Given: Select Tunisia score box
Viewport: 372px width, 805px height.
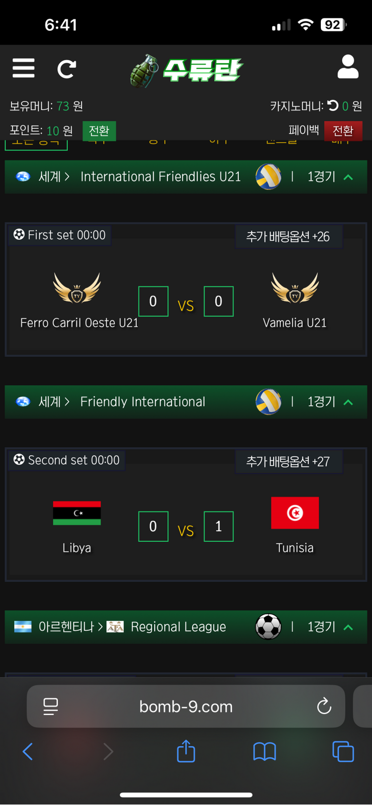Looking at the screenshot, I should [x=218, y=526].
